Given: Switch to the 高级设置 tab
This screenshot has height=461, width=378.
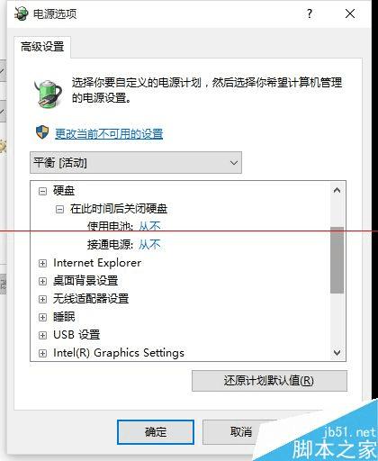Looking at the screenshot, I should 42,47.
